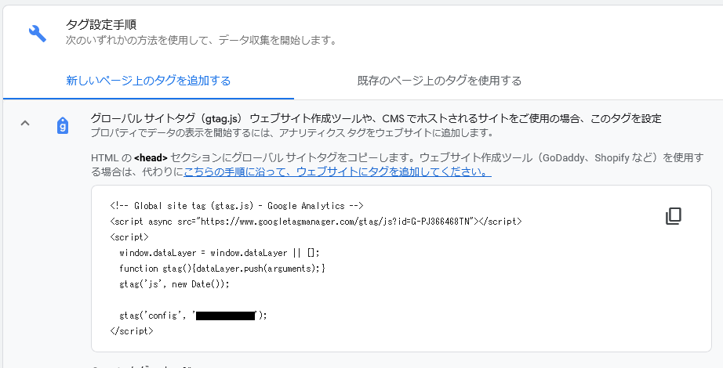Click the タグ設定手順 heading
This screenshot has height=368, width=723.
pyautogui.click(x=101, y=25)
